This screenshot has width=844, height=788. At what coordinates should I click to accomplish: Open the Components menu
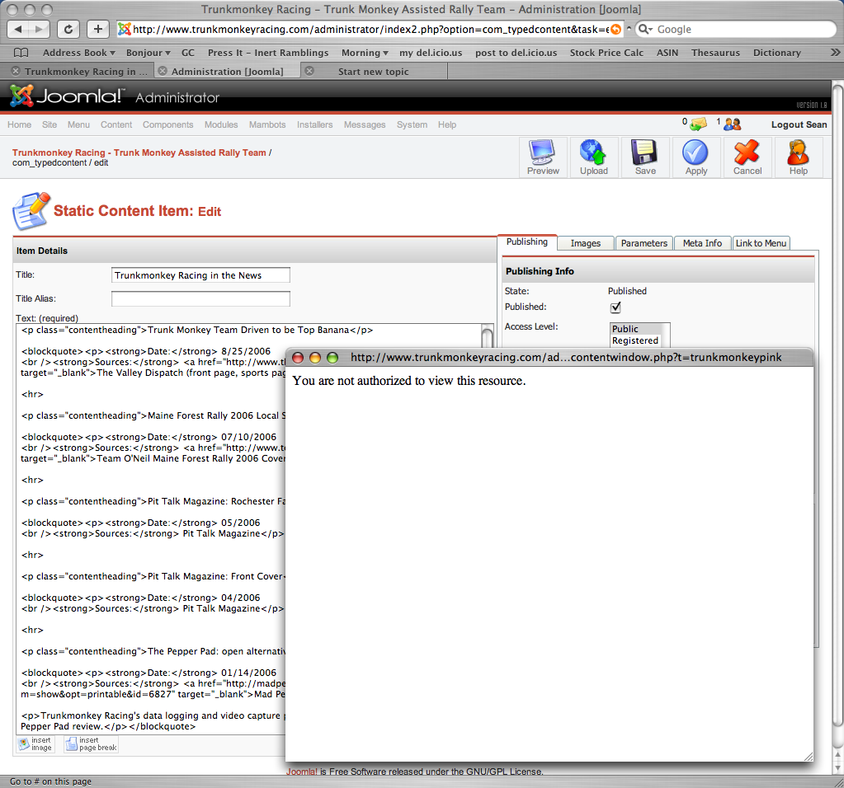(x=168, y=124)
